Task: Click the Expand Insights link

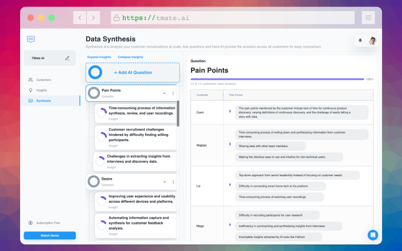Action: pos(99,57)
